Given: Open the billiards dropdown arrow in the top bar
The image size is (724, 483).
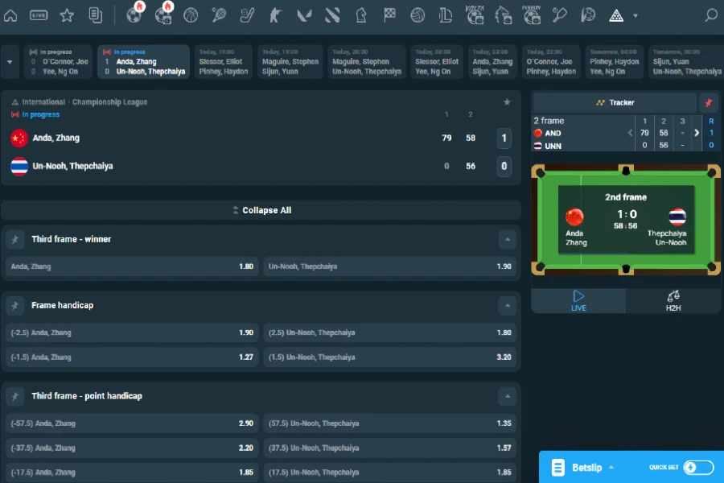Looking at the screenshot, I should [x=634, y=14].
